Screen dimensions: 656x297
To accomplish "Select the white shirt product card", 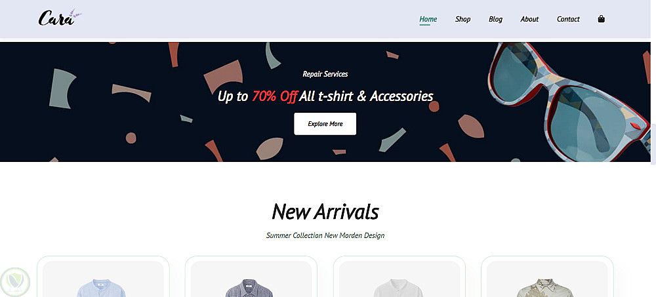I will click(x=399, y=277).
